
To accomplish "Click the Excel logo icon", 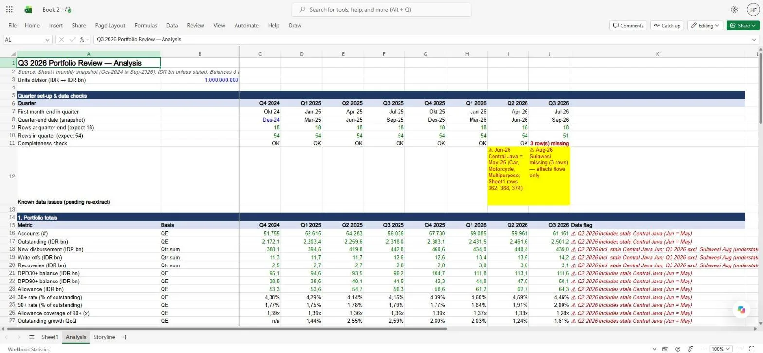I will pos(28,9).
